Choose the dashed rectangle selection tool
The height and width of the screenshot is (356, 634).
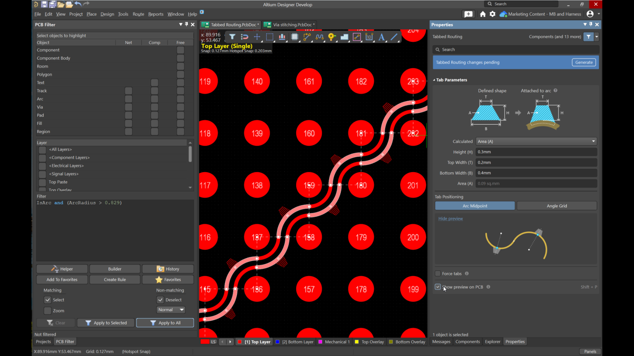[269, 37]
